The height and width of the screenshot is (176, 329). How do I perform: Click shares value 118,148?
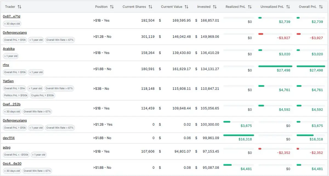[148, 89]
